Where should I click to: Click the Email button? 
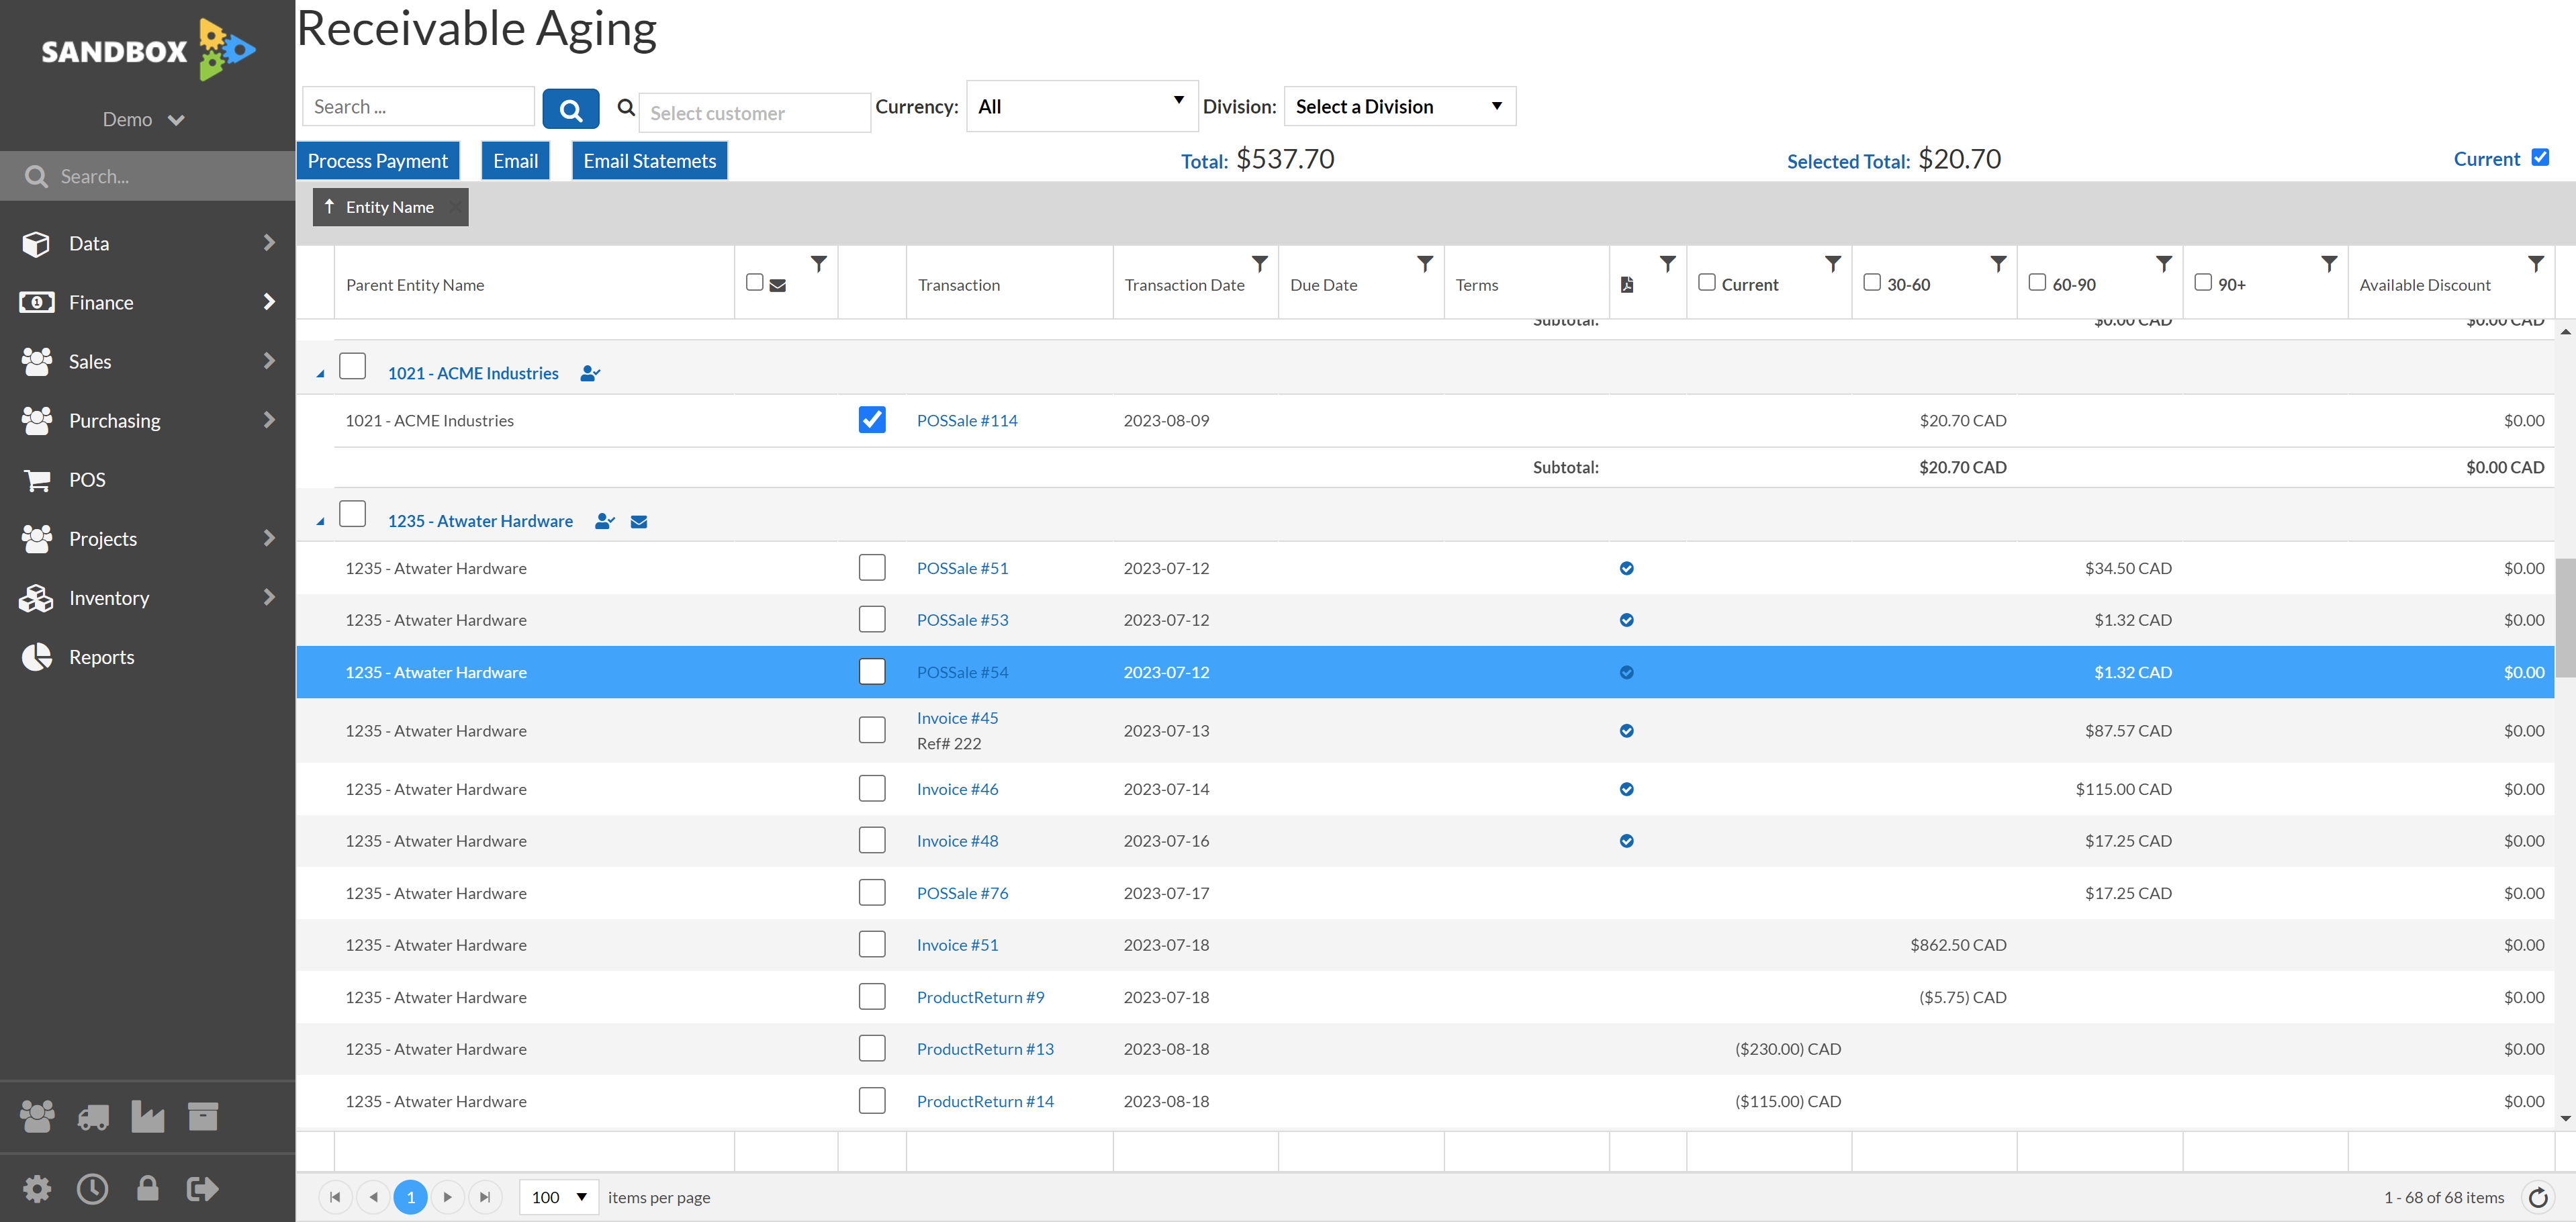point(515,161)
